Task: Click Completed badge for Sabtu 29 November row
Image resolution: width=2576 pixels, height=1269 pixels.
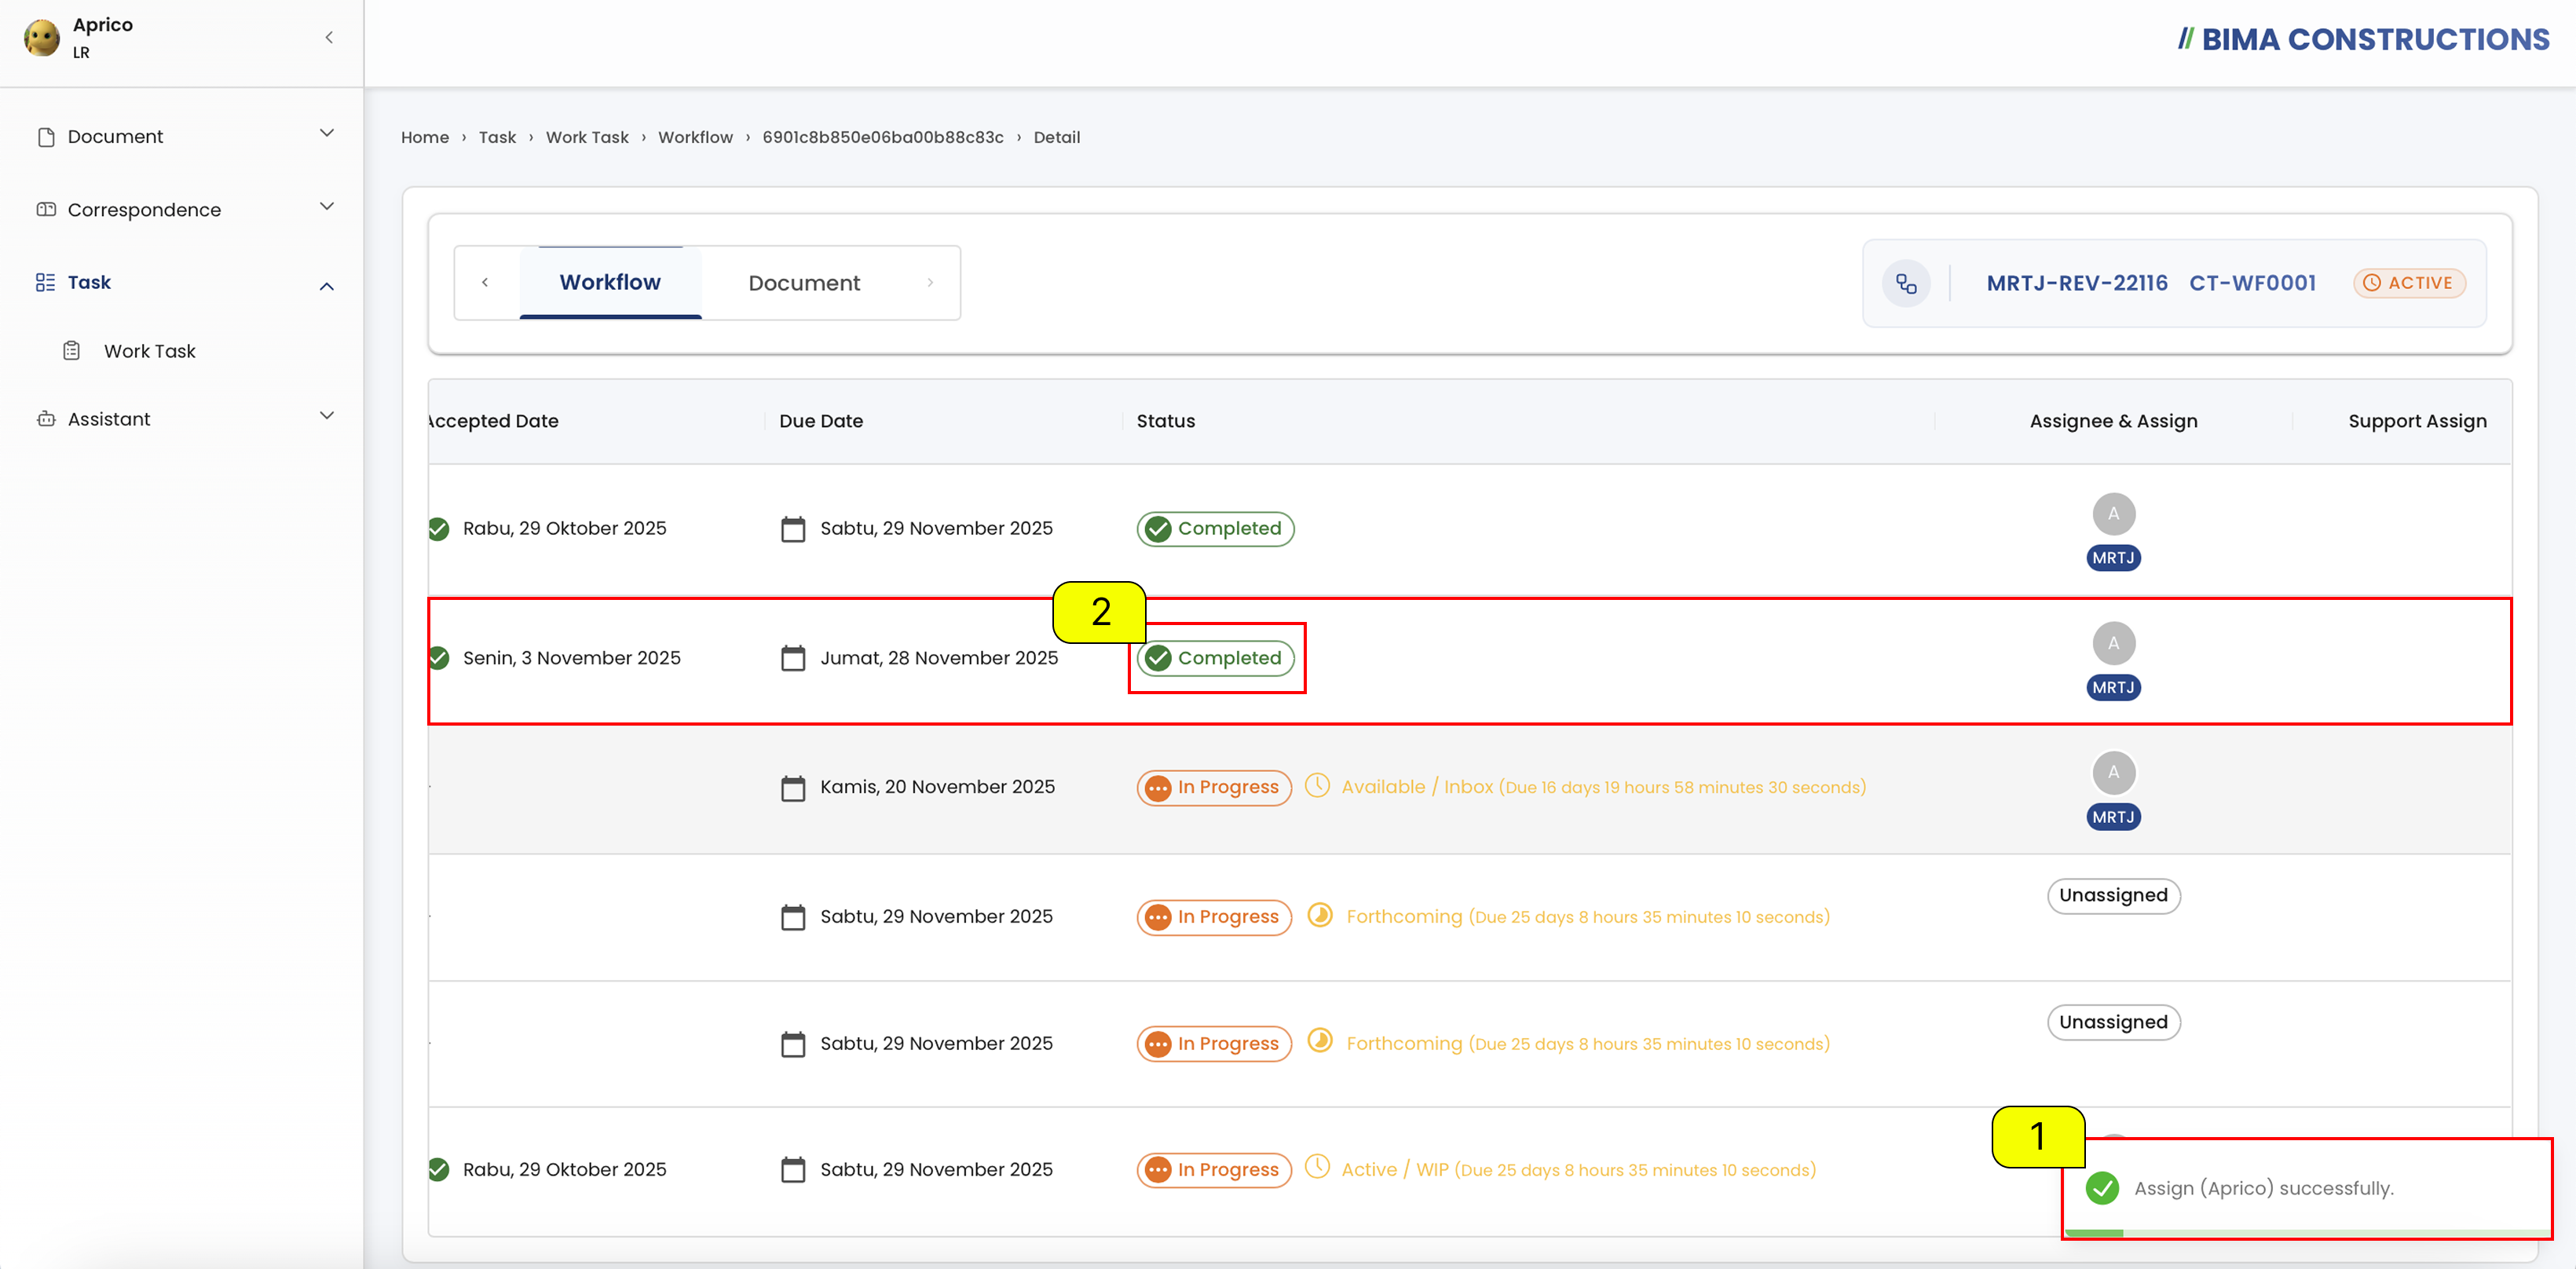Action: click(x=1215, y=529)
